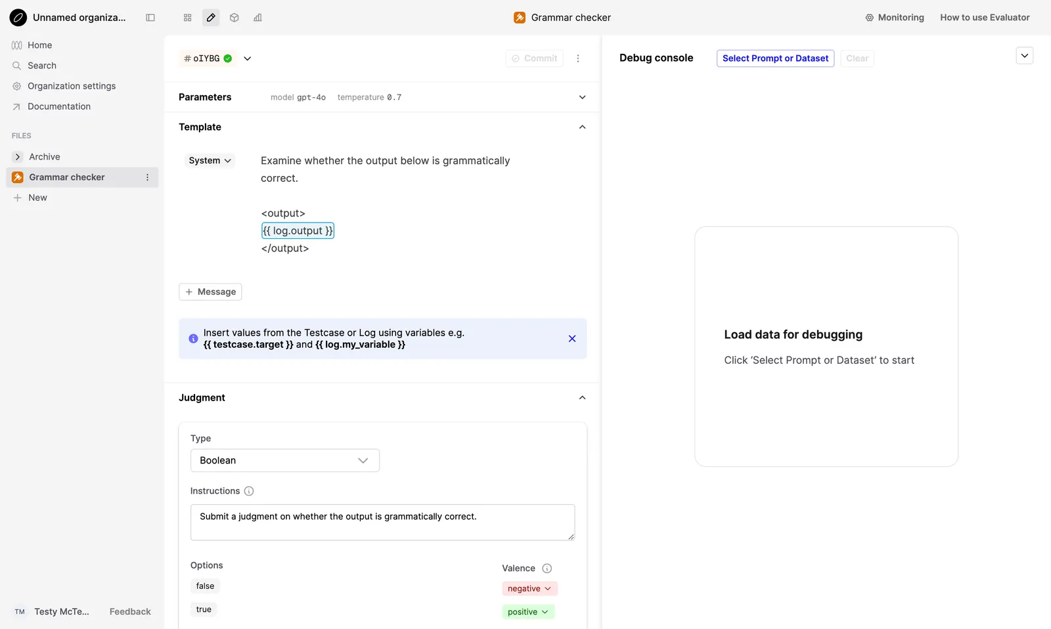Expand the Archive folder
1051x629 pixels.
18,157
